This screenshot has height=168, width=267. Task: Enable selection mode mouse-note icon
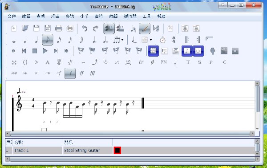[133, 29]
